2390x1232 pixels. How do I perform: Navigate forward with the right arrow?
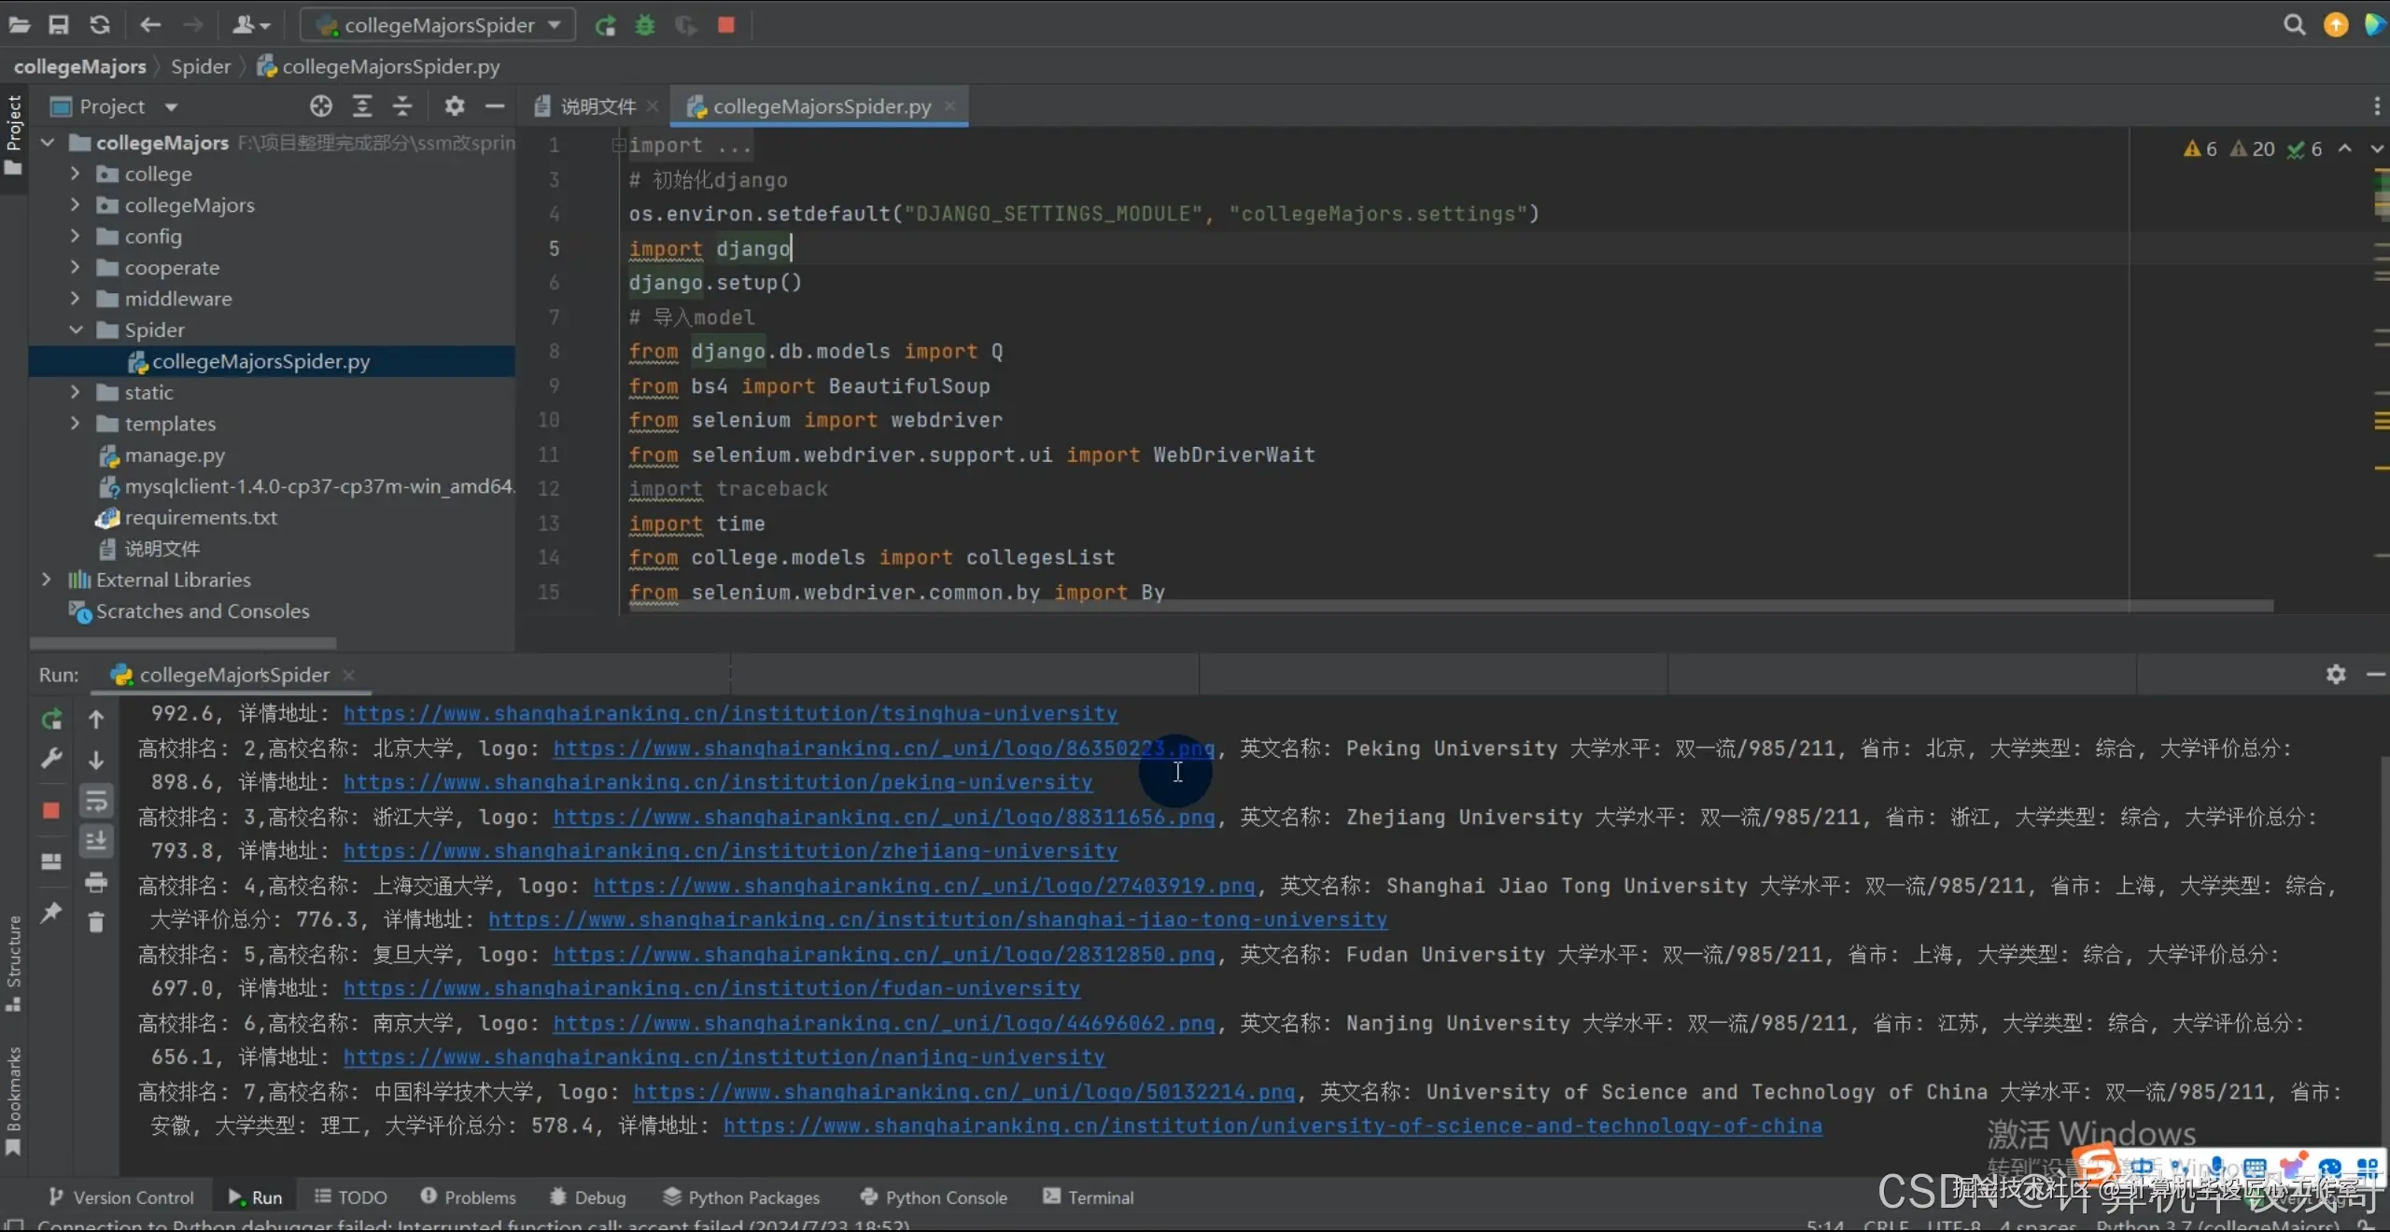click(193, 25)
